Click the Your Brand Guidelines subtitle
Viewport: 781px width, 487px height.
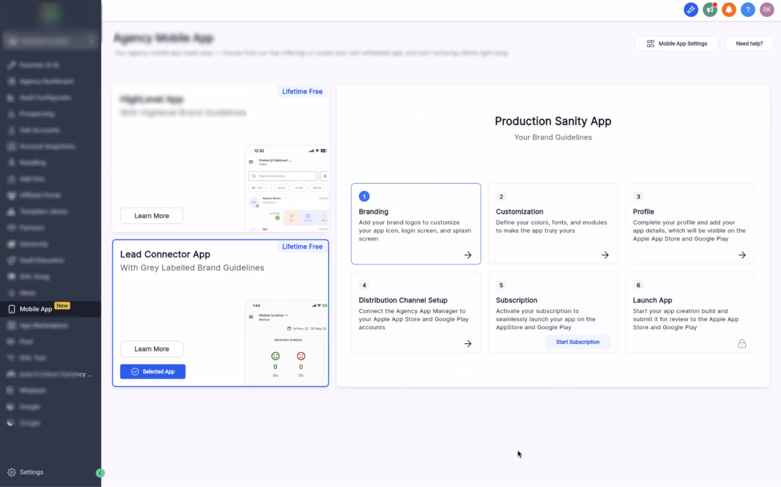point(553,137)
